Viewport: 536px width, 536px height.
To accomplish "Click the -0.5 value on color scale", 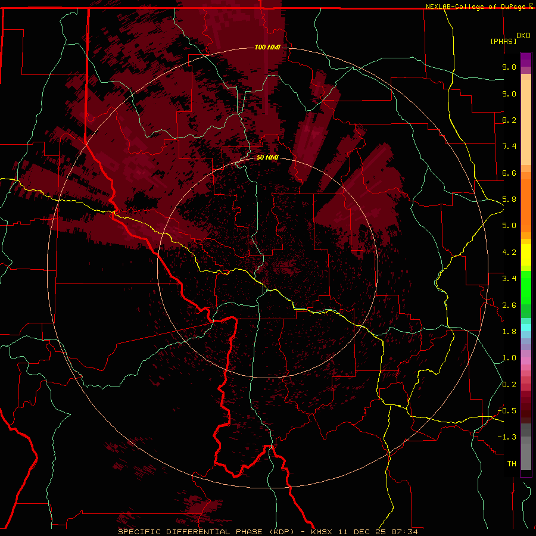I will pos(507,411).
